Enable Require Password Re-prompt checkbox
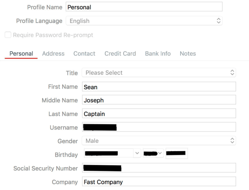The image size is (249, 190). click(x=8, y=35)
